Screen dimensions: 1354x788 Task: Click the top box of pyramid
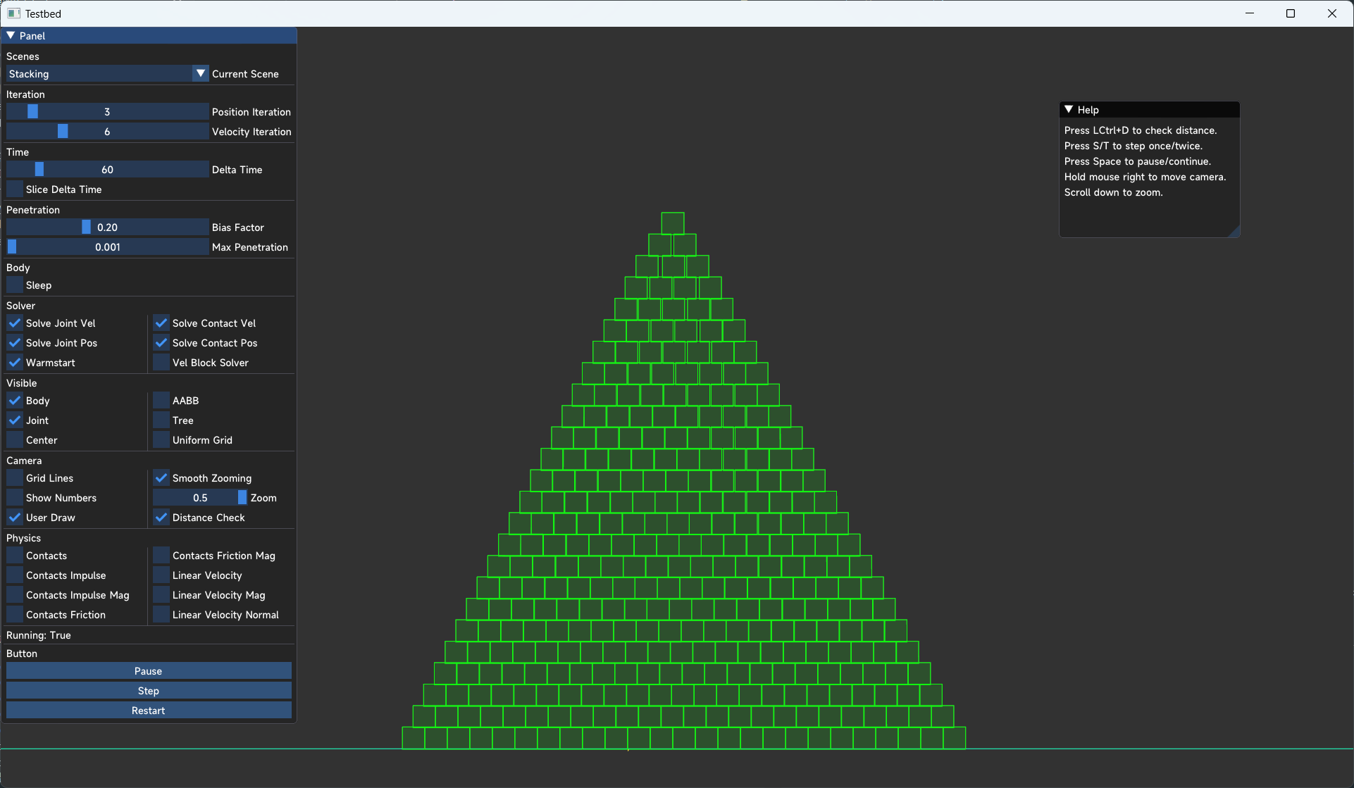(x=673, y=223)
